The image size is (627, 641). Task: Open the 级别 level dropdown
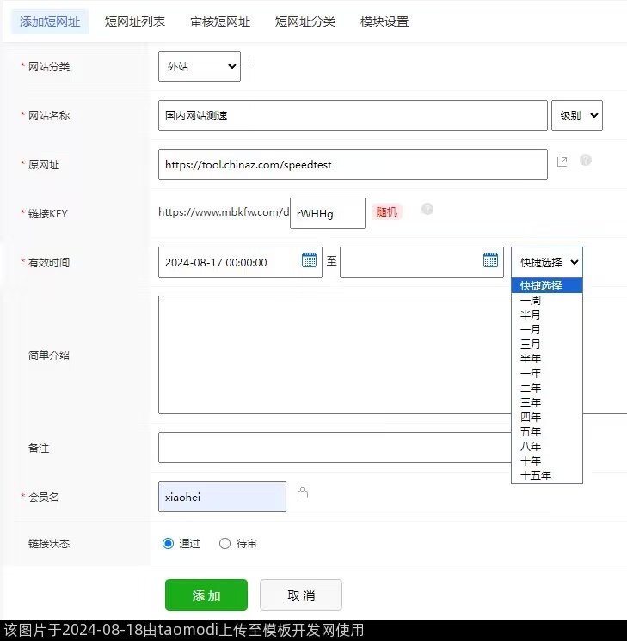coord(576,115)
